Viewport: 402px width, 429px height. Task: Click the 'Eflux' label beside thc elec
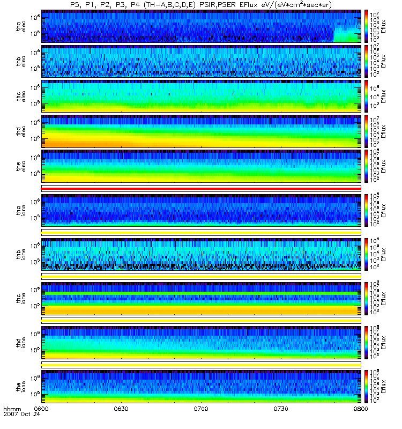(383, 97)
